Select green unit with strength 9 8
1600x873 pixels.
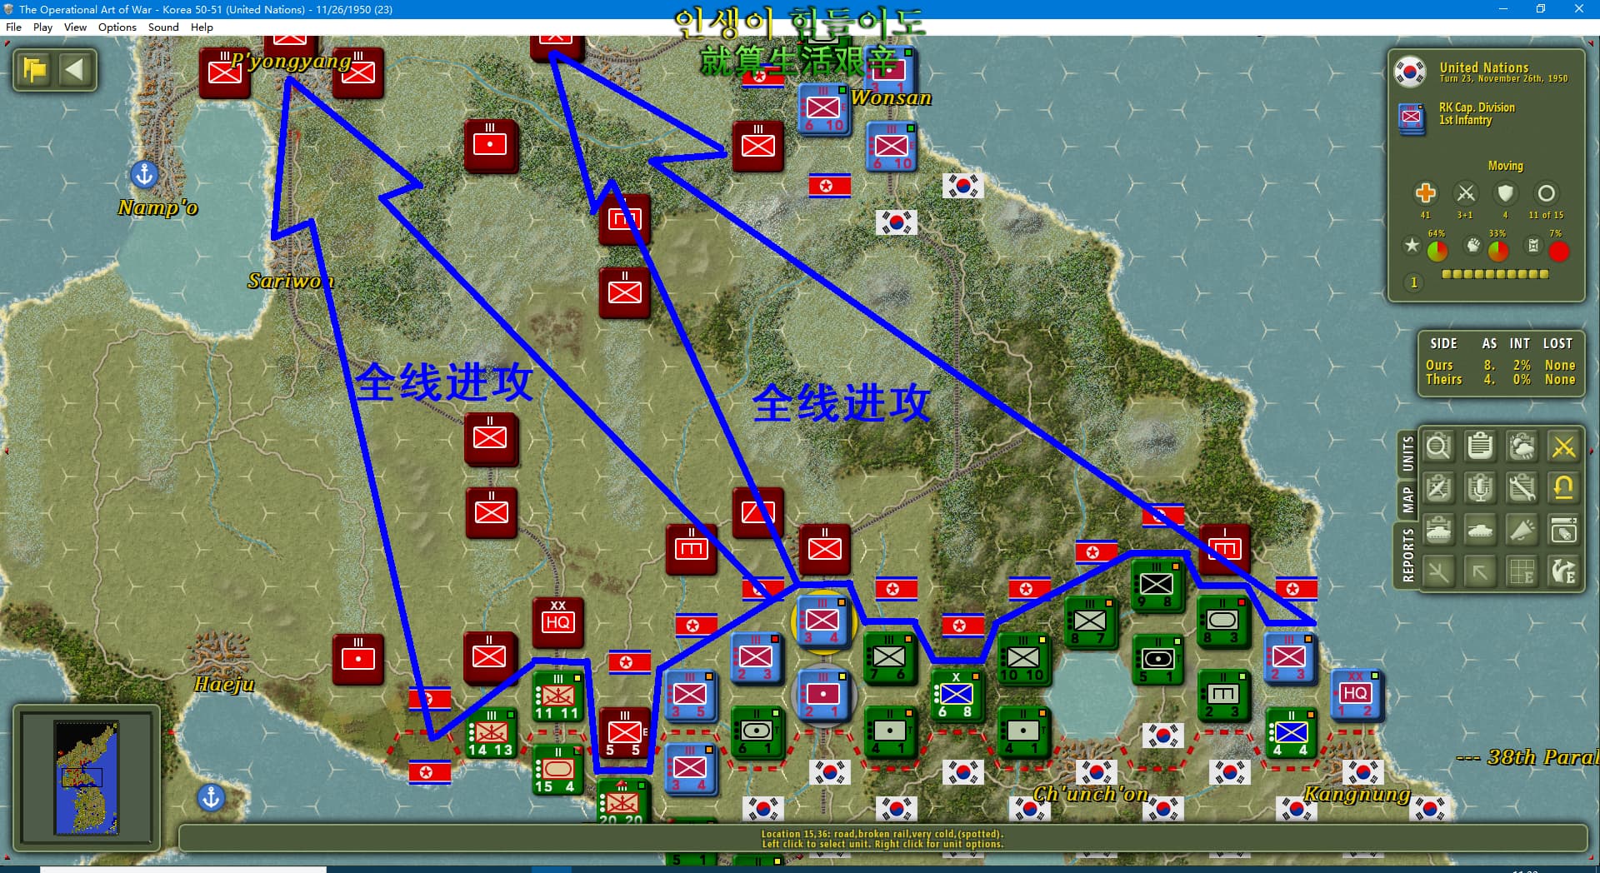click(x=1156, y=585)
